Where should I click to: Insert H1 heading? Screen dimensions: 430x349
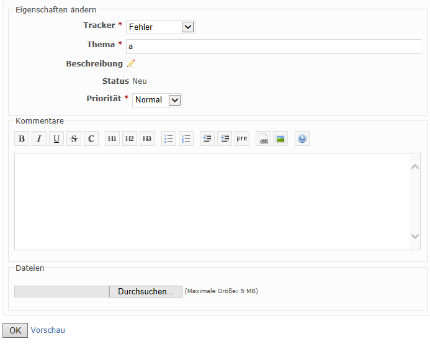tap(112, 138)
